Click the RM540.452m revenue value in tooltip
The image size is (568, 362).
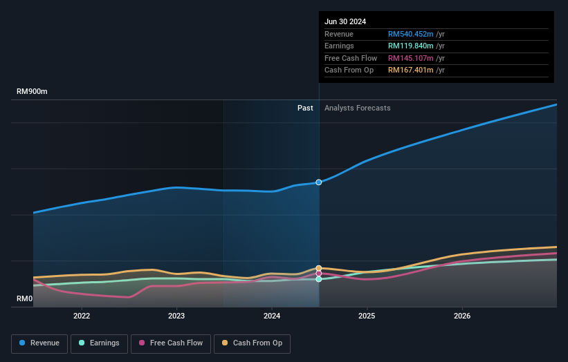(410, 34)
